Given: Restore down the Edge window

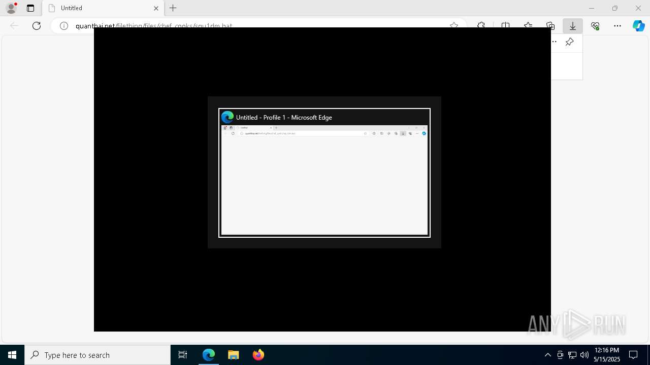Looking at the screenshot, I should tap(615, 8).
